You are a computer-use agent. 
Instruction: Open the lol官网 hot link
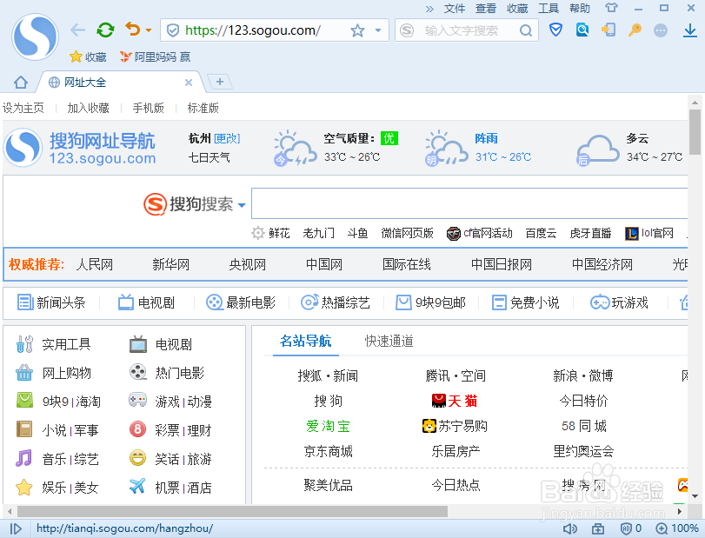pos(649,233)
